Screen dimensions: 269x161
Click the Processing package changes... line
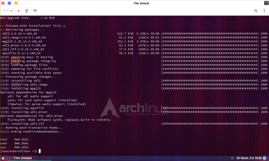pyautogui.click(x=28, y=77)
